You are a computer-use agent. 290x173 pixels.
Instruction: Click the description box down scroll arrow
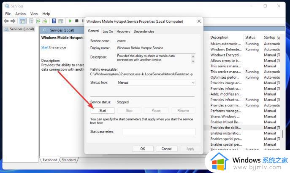point(193,61)
